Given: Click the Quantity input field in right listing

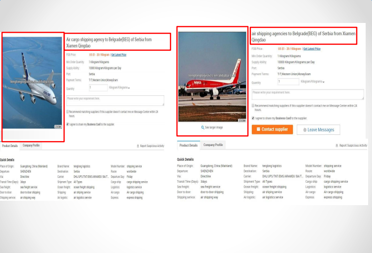Looking at the screenshot, I should coord(287,82).
